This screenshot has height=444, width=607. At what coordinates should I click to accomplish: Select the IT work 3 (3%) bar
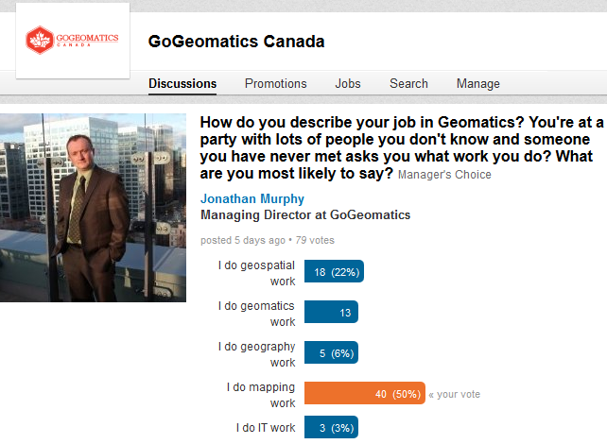[x=331, y=428]
